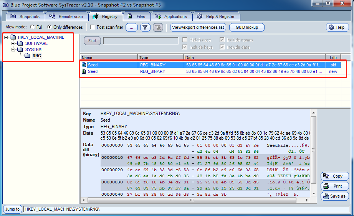Sort by the Name column header
Viewport: 354px width, 216px height.
point(109,58)
